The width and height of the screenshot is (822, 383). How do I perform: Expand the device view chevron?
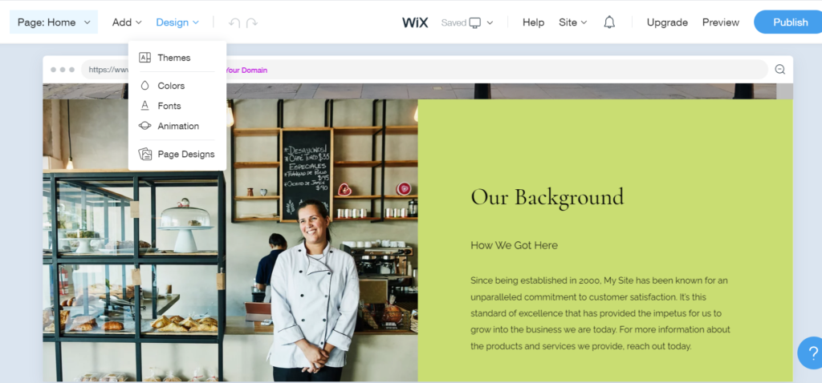[x=490, y=22]
